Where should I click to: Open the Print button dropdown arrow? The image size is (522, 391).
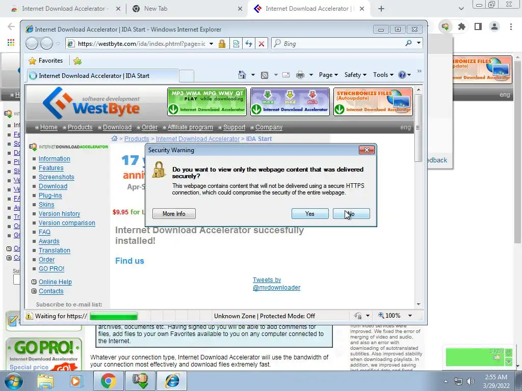(x=311, y=75)
